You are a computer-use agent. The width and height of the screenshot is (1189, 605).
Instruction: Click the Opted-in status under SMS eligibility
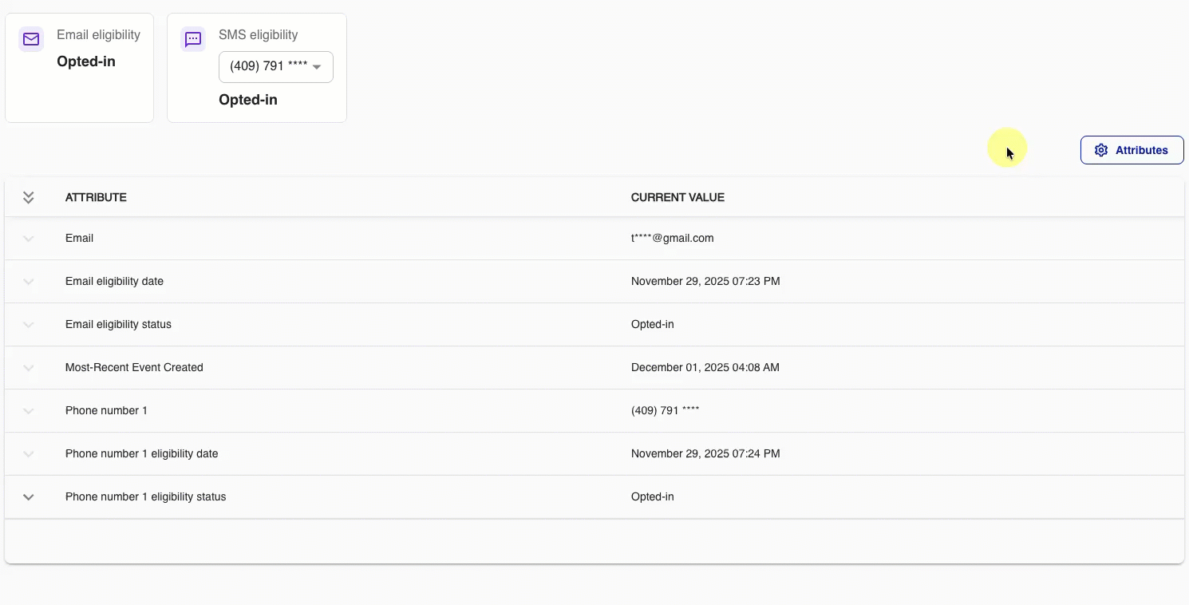[247, 100]
